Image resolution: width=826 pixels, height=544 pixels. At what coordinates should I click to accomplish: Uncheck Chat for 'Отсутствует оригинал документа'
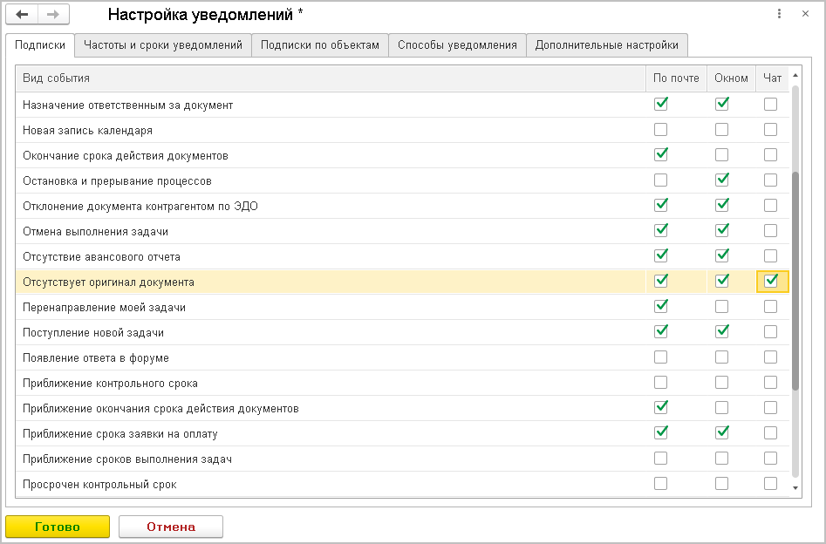(771, 282)
